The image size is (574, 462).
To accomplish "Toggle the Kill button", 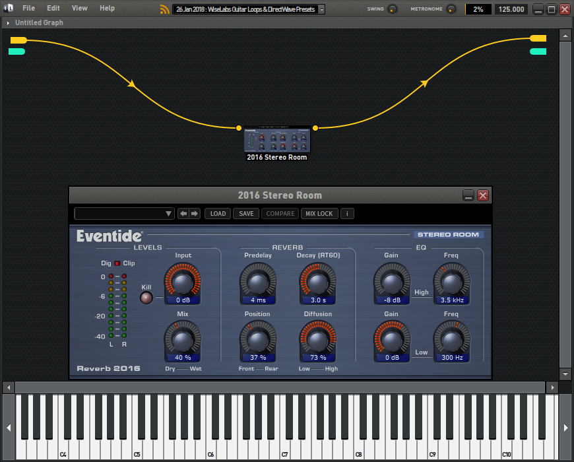I will click(x=146, y=298).
